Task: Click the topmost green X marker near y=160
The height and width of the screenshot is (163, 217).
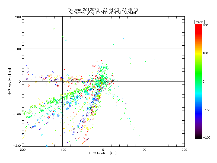Action: click(x=54, y=29)
